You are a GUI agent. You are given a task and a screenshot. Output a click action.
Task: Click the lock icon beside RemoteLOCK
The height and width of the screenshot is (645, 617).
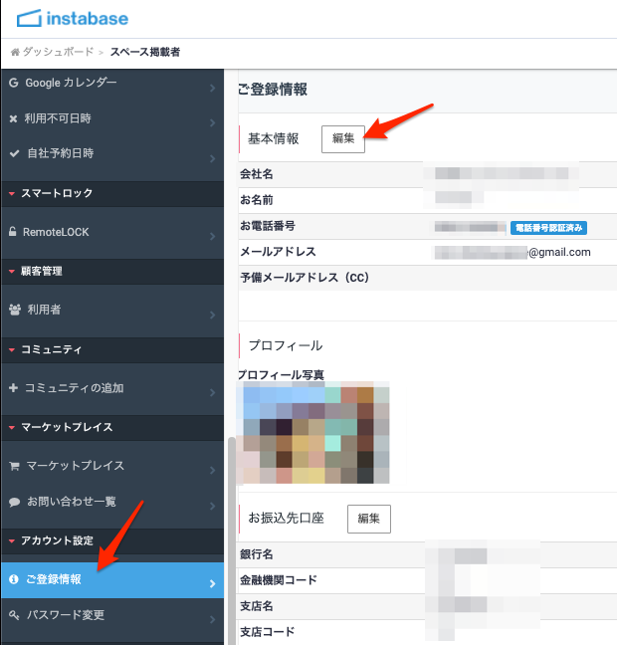pos(14,232)
